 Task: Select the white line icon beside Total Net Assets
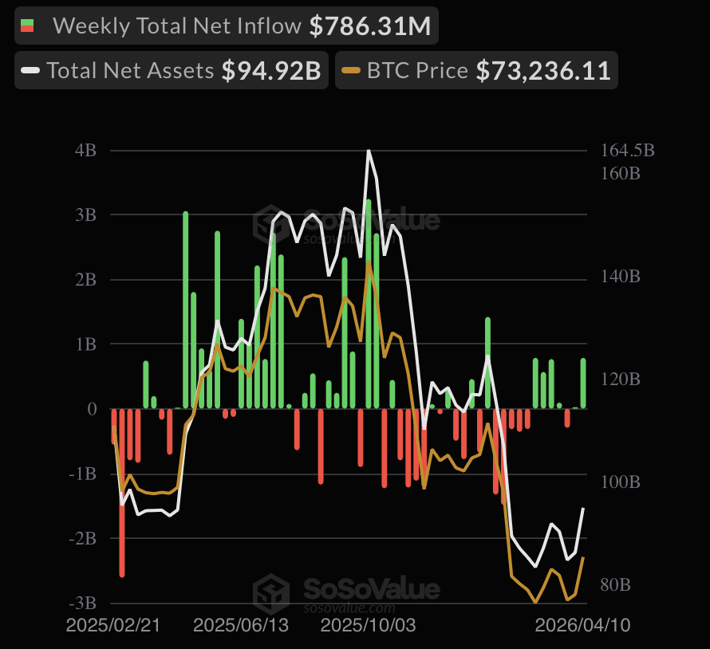pyautogui.click(x=32, y=70)
